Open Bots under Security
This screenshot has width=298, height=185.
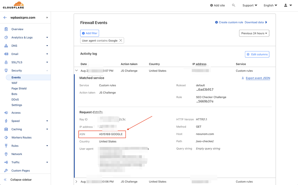[x=14, y=94]
